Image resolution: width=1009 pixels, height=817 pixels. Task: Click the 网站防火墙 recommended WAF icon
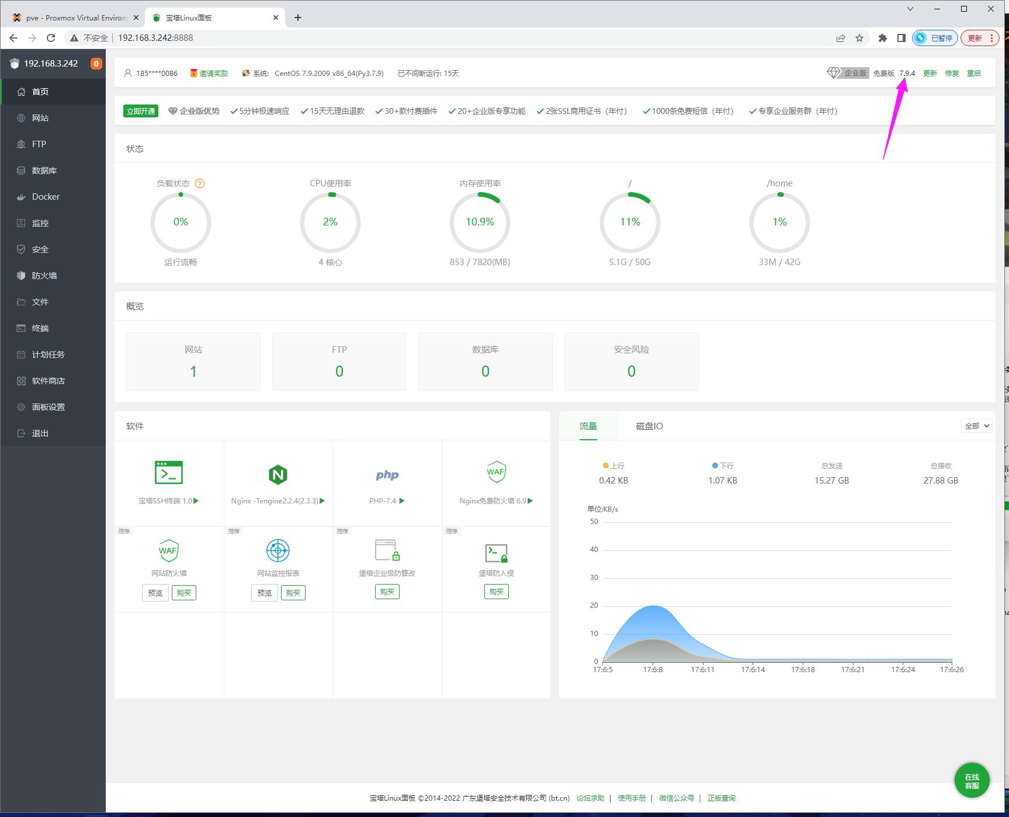tap(169, 550)
